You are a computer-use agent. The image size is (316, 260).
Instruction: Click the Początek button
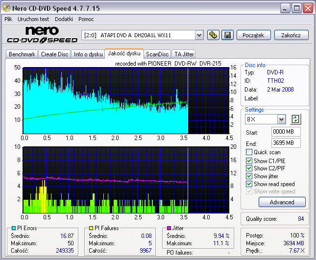pos(253,35)
